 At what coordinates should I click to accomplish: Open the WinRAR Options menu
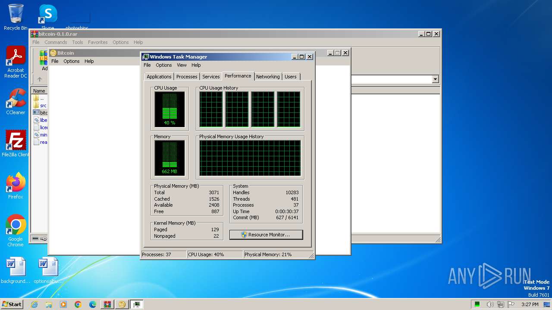click(x=121, y=42)
